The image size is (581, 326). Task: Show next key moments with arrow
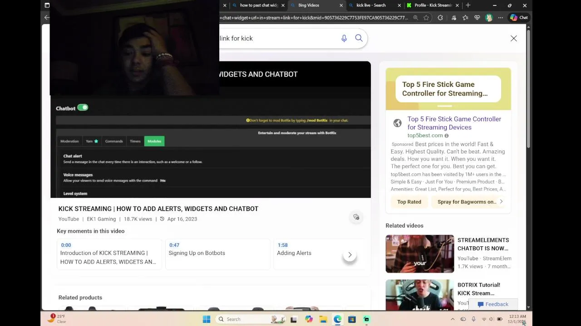(350, 255)
